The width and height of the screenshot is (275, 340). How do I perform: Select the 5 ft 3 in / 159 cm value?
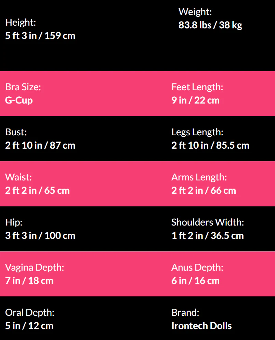(40, 36)
